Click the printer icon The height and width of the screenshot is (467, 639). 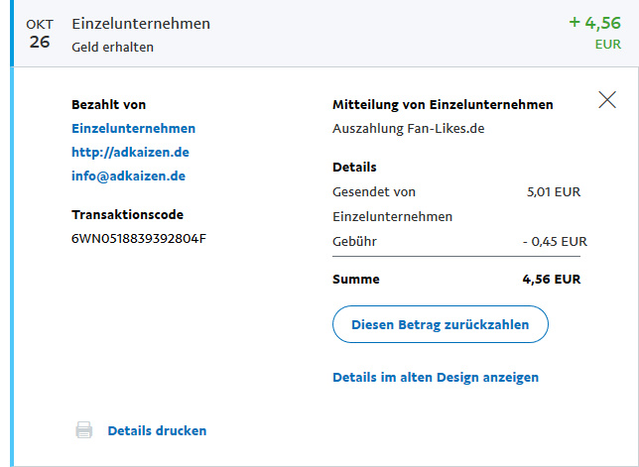click(x=84, y=430)
